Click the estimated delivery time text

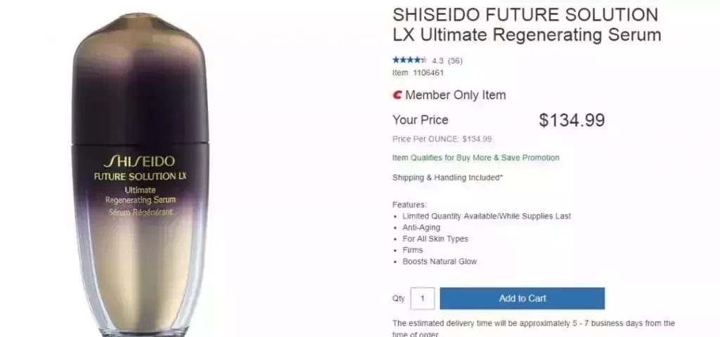pos(534,329)
